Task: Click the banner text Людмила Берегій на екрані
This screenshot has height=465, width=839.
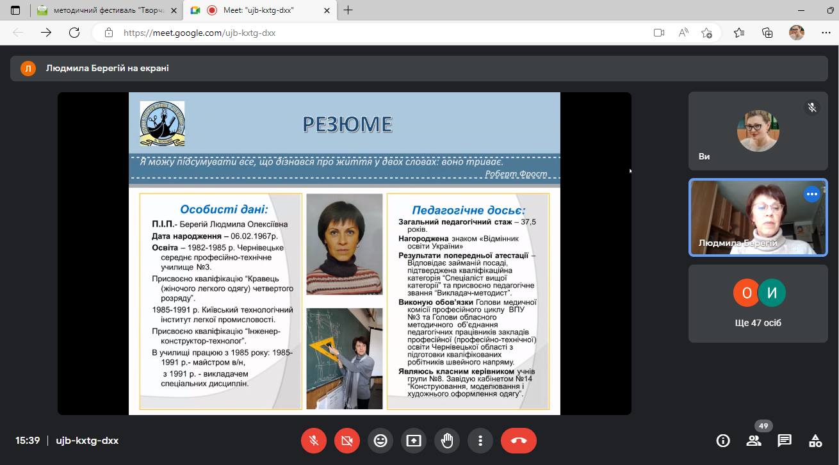Action: tap(108, 68)
